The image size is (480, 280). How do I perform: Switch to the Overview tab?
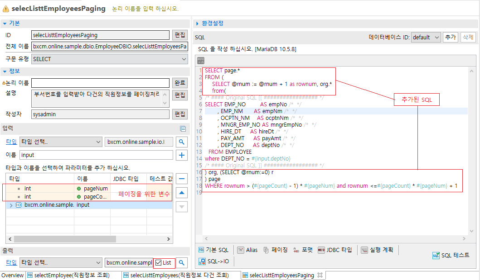click(x=12, y=275)
